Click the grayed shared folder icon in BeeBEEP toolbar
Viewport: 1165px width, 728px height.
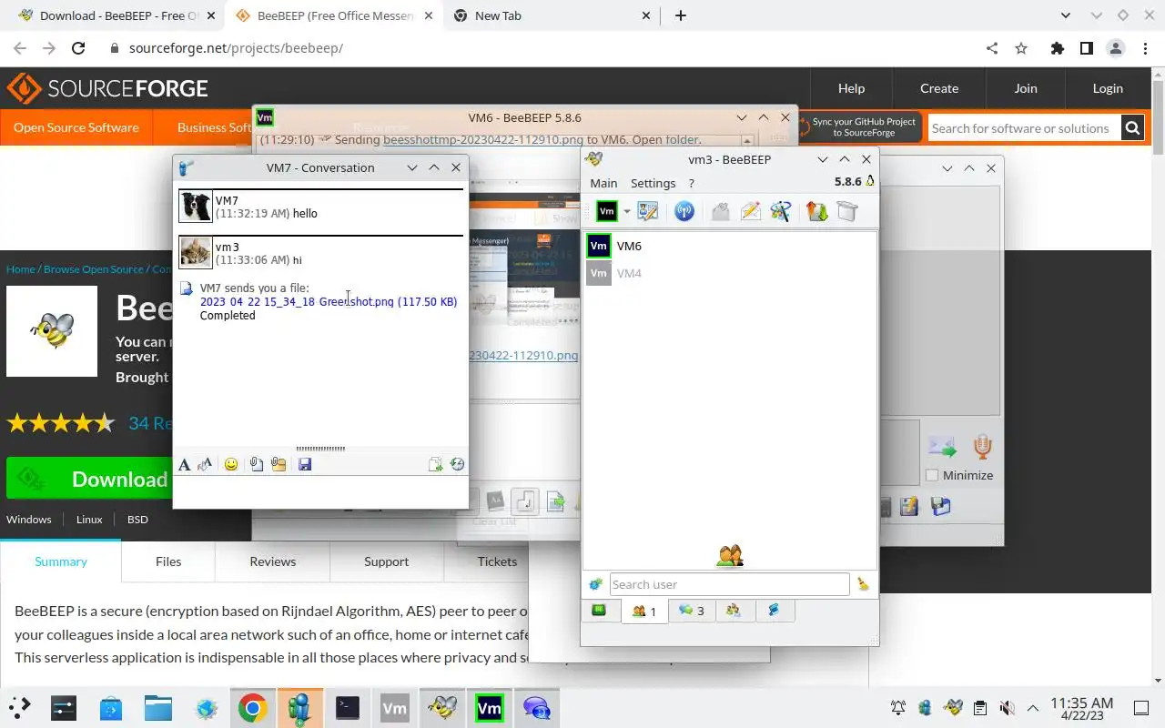click(x=721, y=211)
